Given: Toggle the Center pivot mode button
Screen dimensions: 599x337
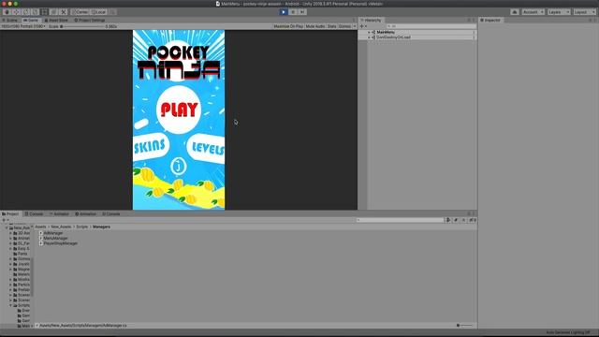Looking at the screenshot, I should [80, 12].
